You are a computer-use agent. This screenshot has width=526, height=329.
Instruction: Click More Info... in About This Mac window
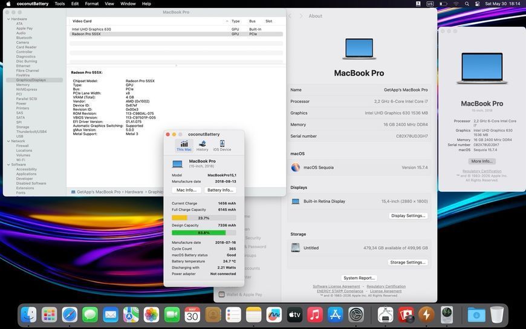coord(482,161)
